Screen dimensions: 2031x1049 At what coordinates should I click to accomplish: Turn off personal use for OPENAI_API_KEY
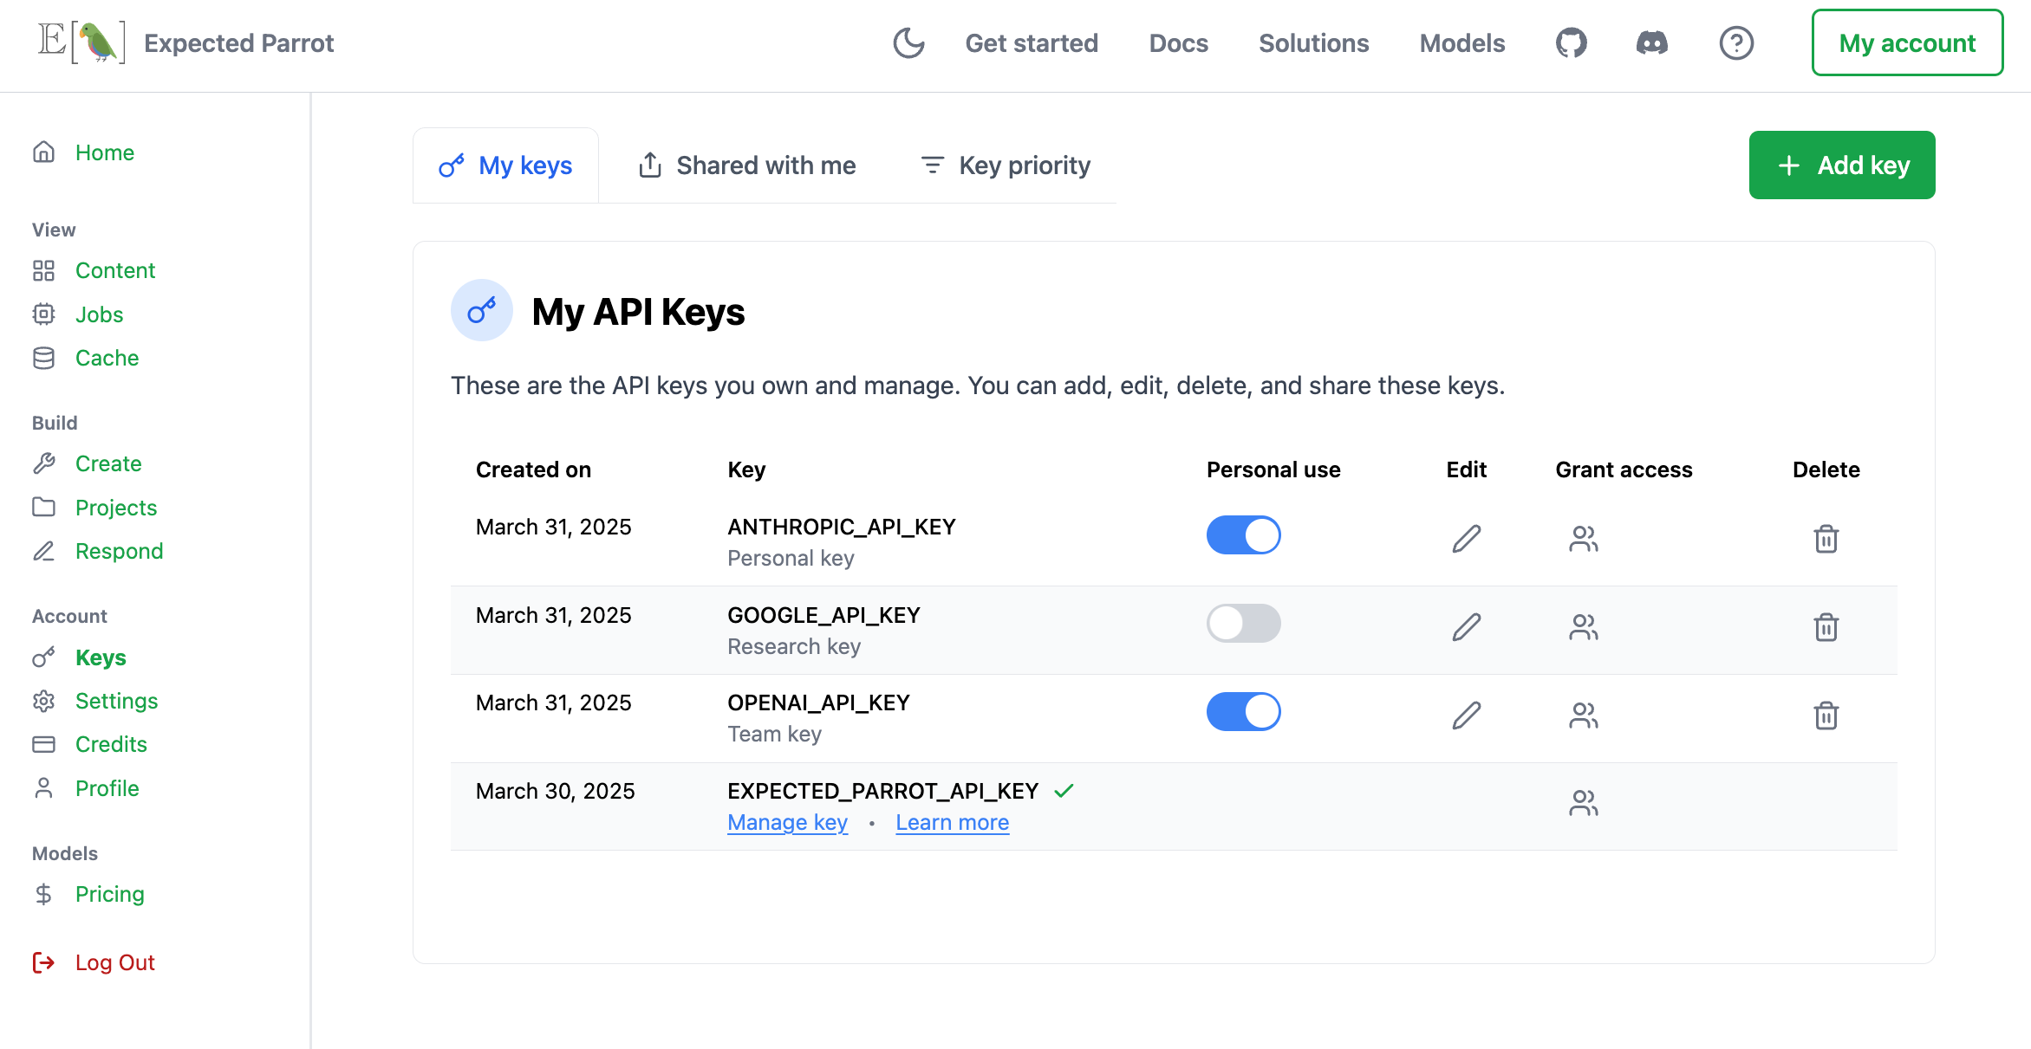tap(1243, 712)
